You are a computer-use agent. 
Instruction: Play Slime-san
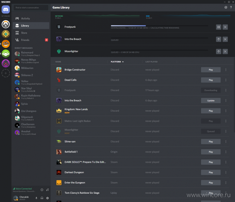point(211,142)
